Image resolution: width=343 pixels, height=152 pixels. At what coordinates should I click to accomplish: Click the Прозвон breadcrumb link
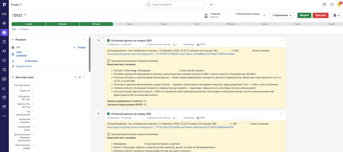tap(25, 29)
